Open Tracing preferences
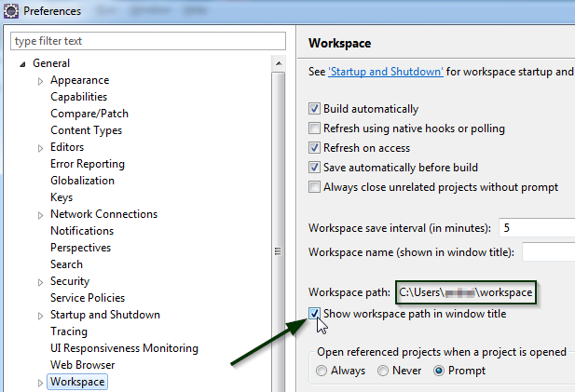575x392 pixels. click(69, 331)
